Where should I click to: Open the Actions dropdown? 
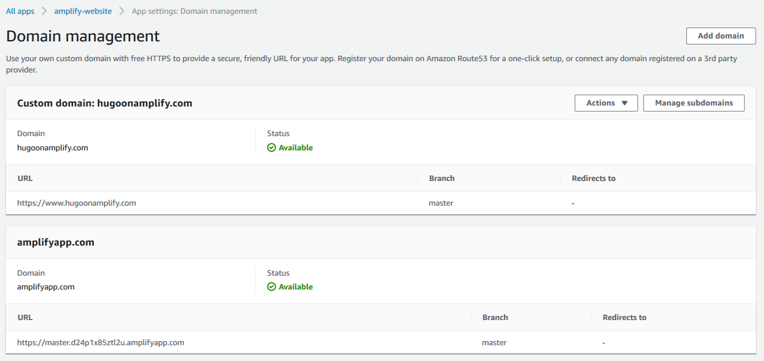(x=606, y=103)
